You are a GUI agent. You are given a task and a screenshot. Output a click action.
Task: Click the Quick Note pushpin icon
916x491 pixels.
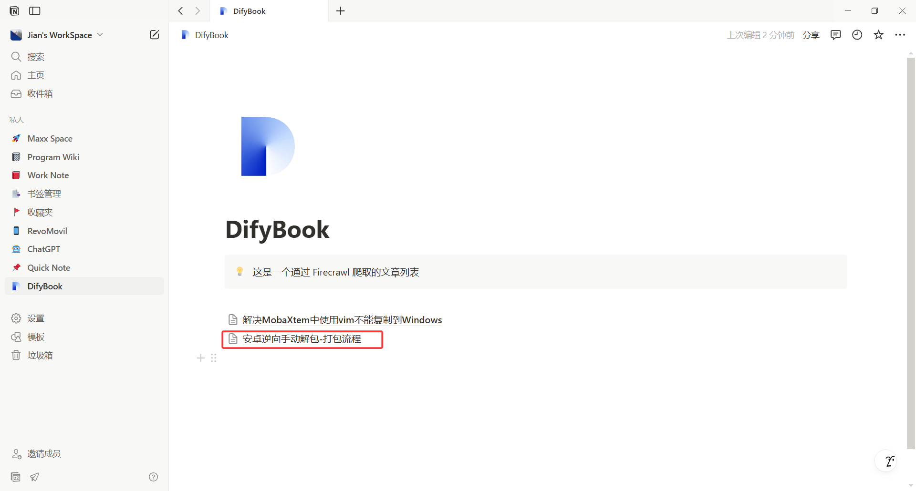pos(16,267)
